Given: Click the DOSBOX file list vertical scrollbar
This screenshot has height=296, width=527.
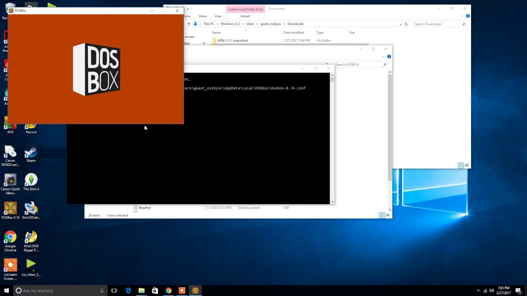Looking at the screenshot, I should click(389, 127).
